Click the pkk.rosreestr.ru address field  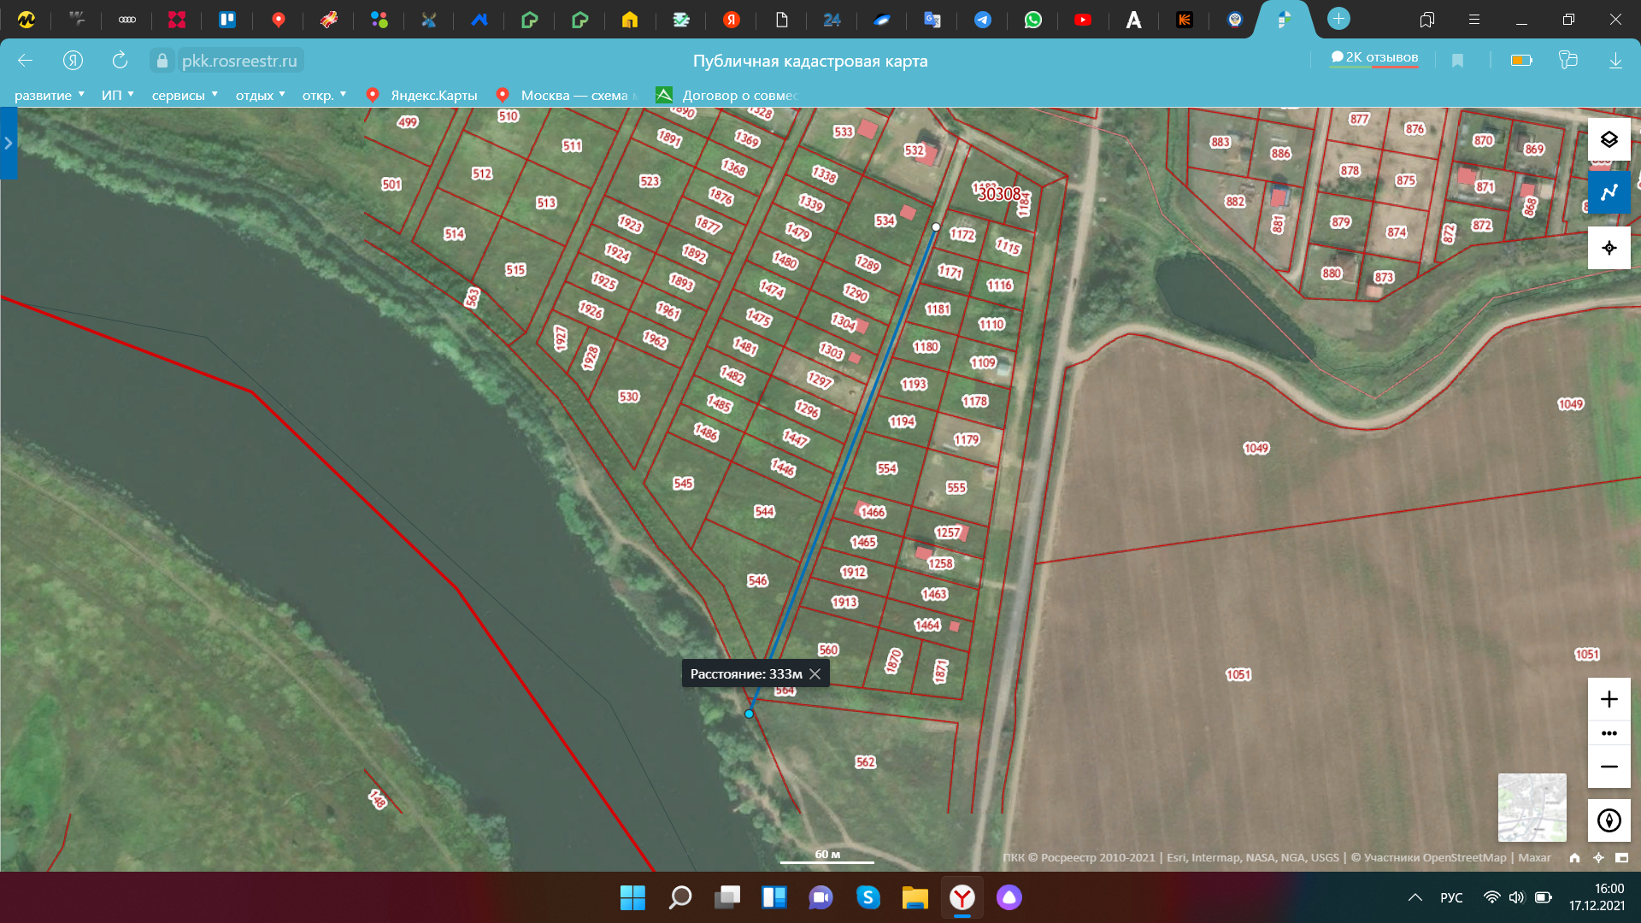(239, 61)
